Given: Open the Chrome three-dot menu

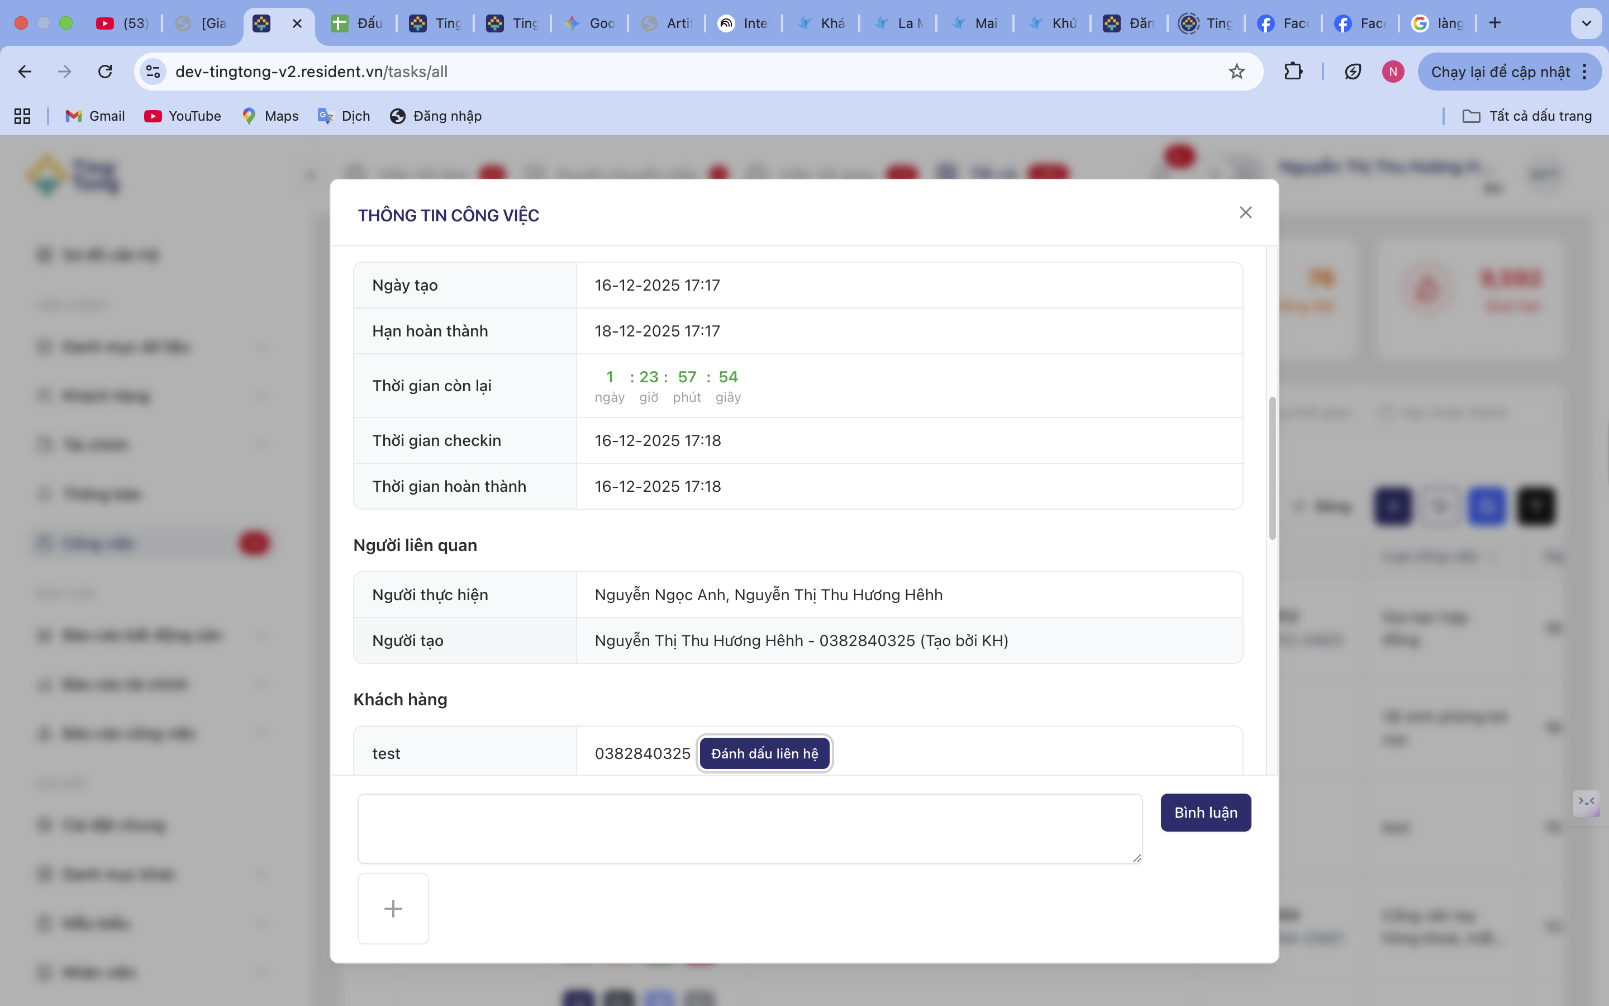Looking at the screenshot, I should 1585,72.
